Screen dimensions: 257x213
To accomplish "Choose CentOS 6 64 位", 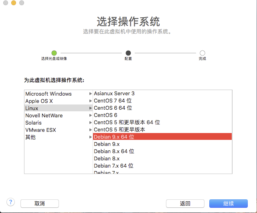I will [x=162, y=108].
